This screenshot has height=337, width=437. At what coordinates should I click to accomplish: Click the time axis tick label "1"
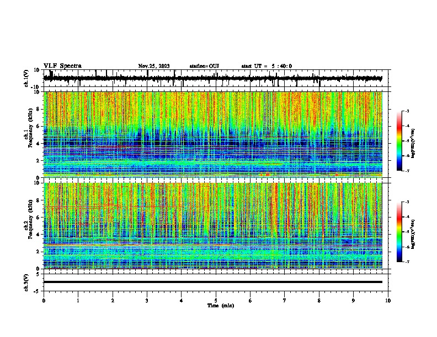pyautogui.click(x=78, y=301)
